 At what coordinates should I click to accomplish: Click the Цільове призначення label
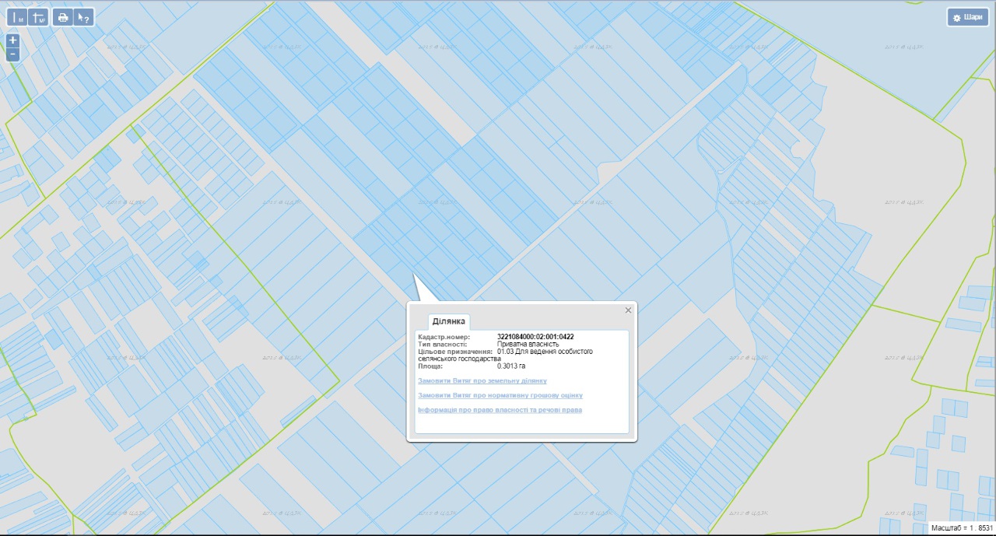point(455,352)
